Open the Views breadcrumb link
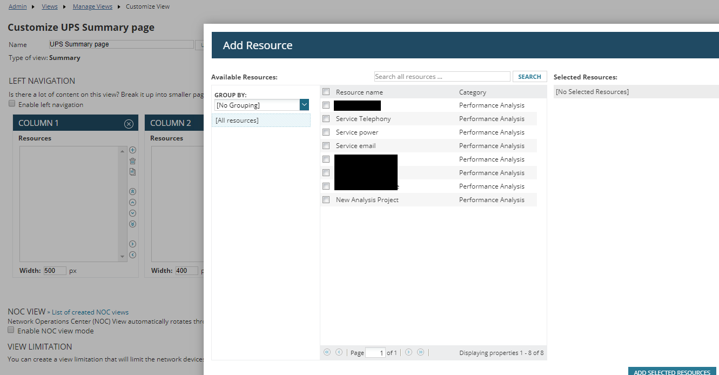Image resolution: width=719 pixels, height=375 pixels. (50, 6)
